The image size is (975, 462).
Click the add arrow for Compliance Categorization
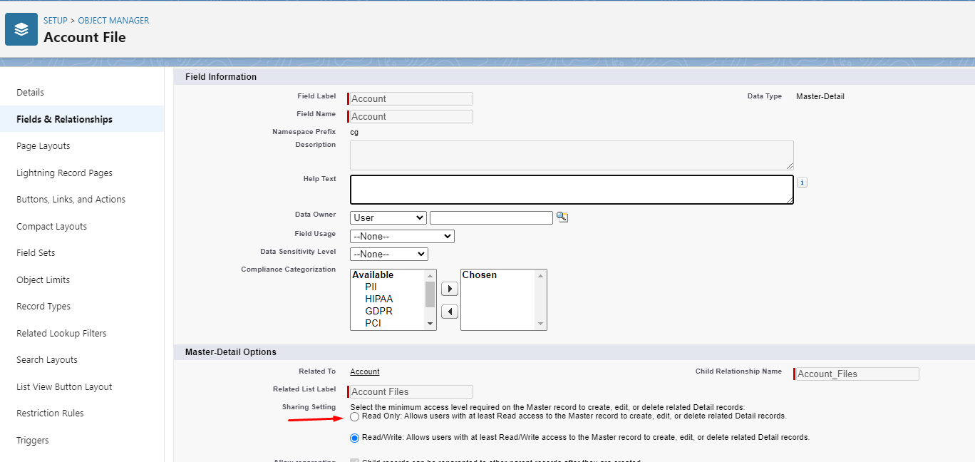pos(449,289)
